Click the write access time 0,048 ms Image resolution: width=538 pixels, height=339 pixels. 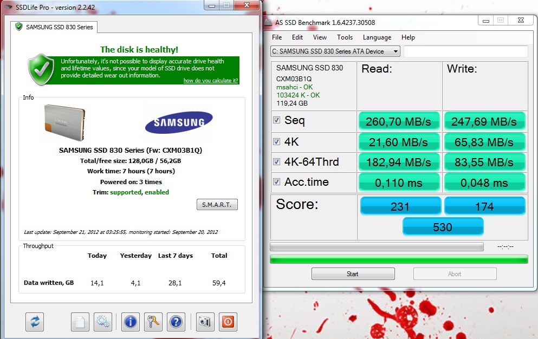(x=484, y=182)
